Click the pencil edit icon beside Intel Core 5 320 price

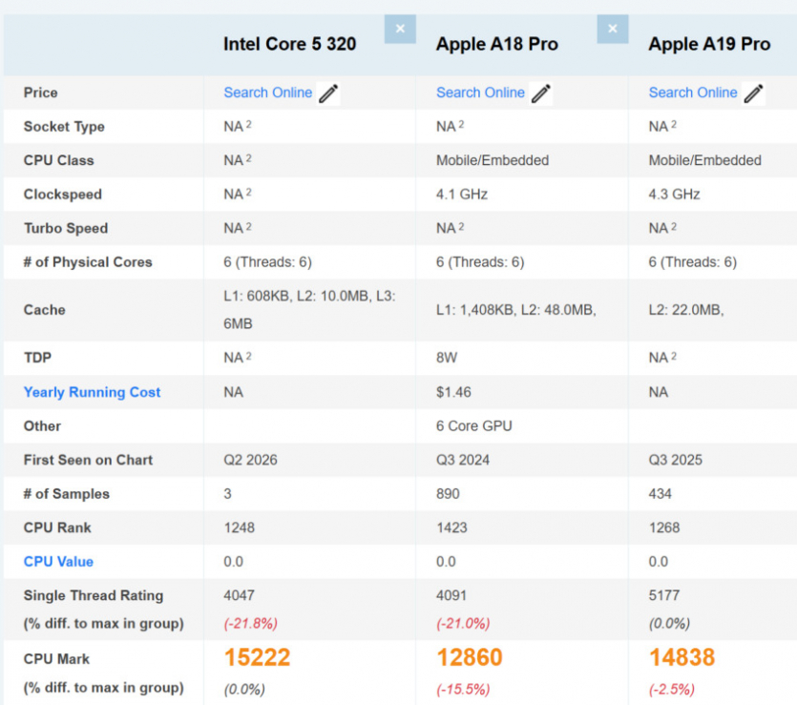pos(327,93)
